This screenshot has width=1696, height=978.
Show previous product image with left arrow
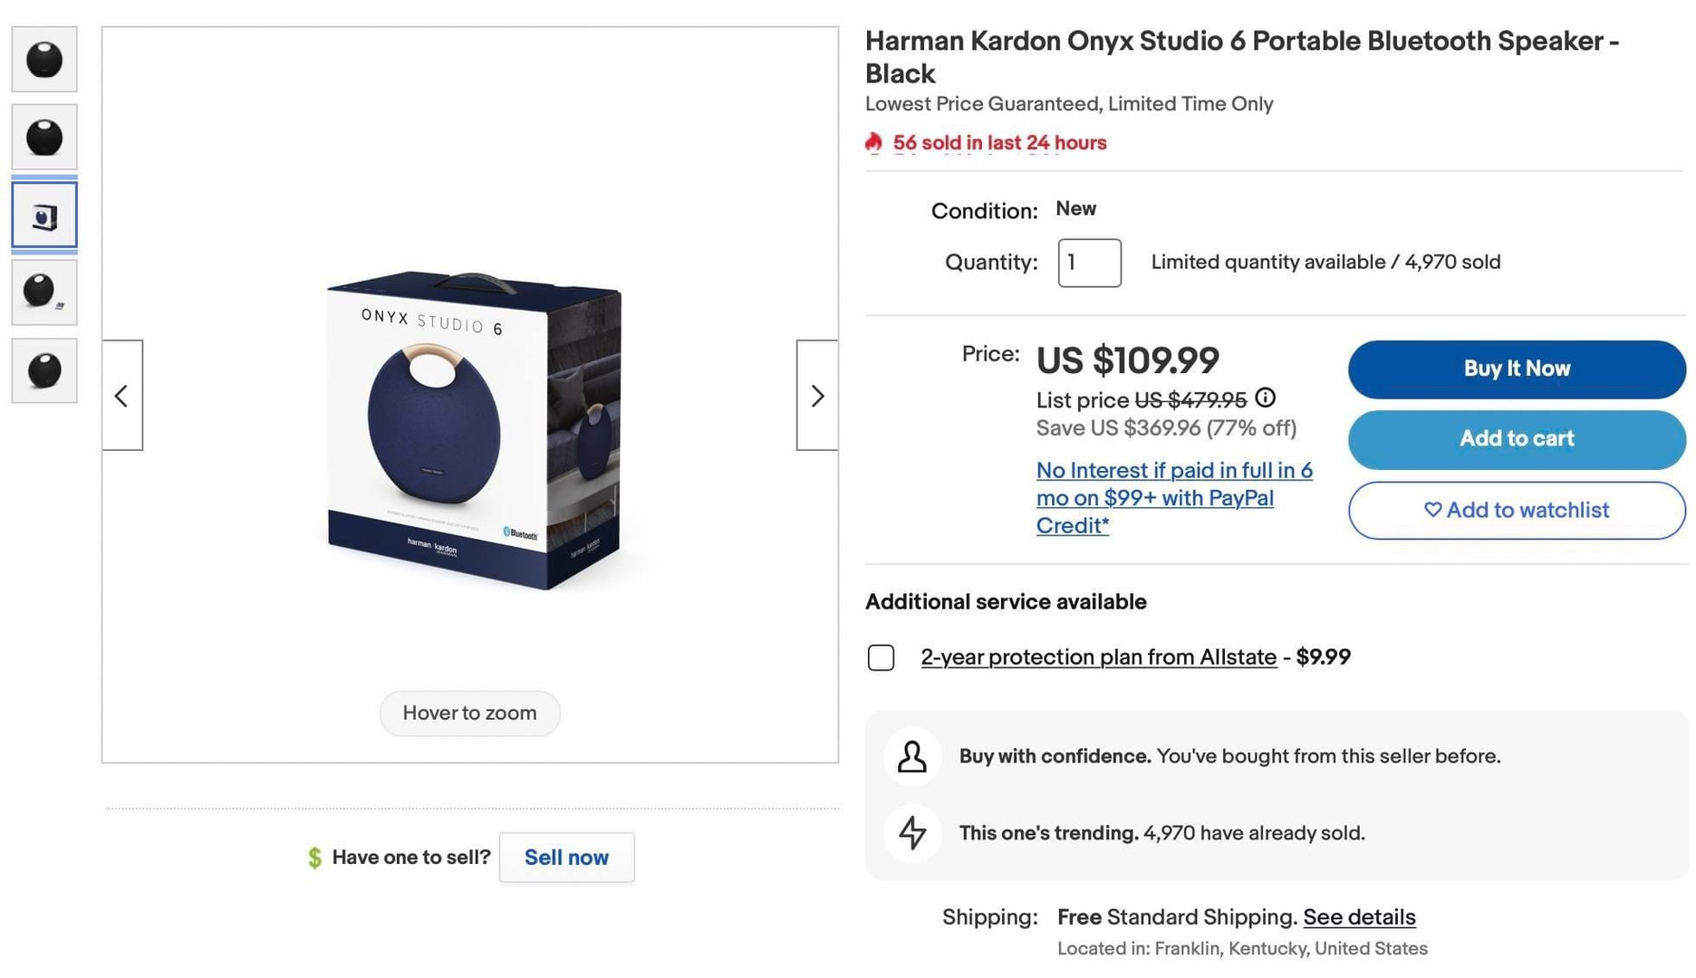click(x=122, y=396)
